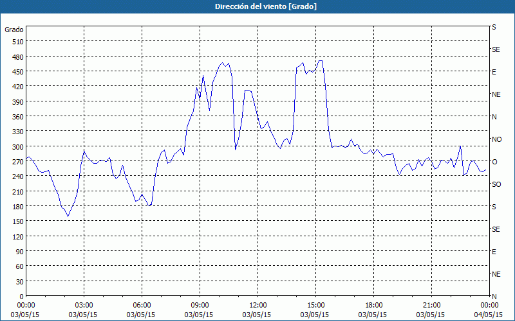Click the 150 value on the left axis

click(x=18, y=222)
